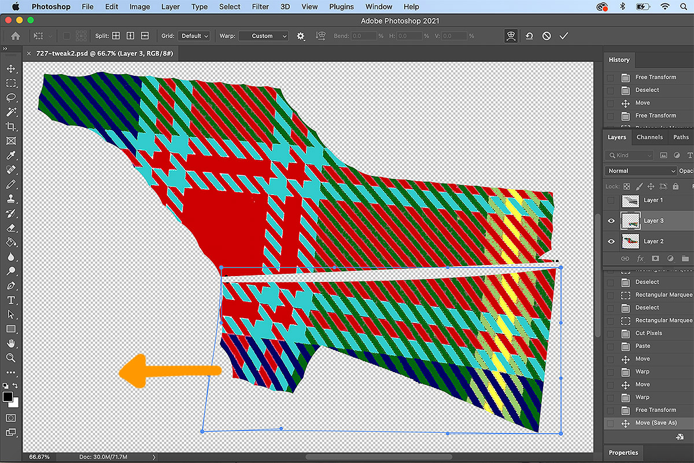Toggle Quick Mask mode
Screen dimensions: 694x463
(x=11, y=417)
